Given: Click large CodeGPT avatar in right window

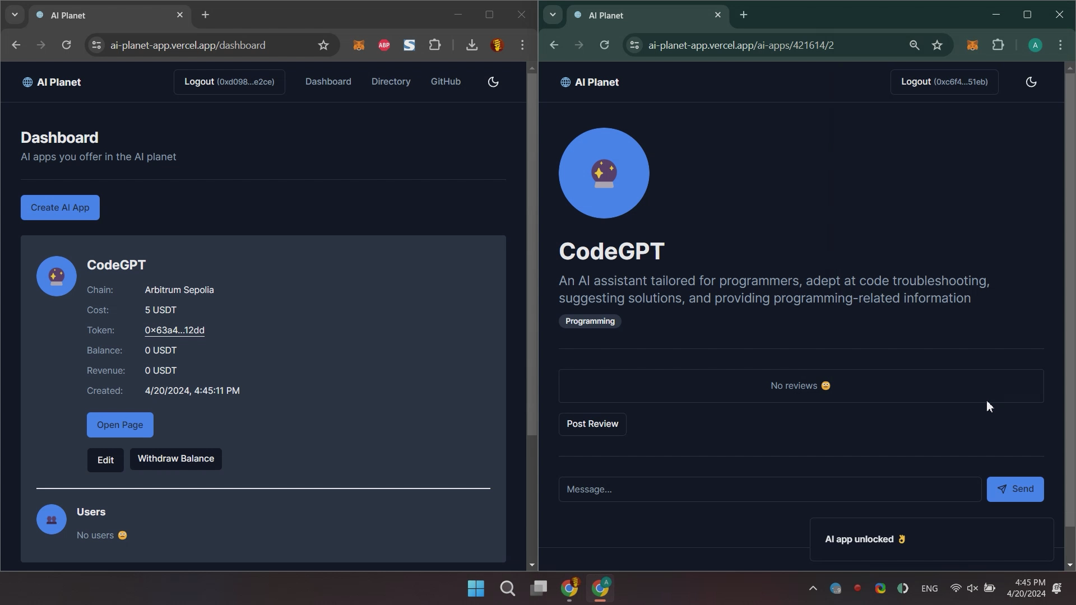Looking at the screenshot, I should click(x=604, y=173).
